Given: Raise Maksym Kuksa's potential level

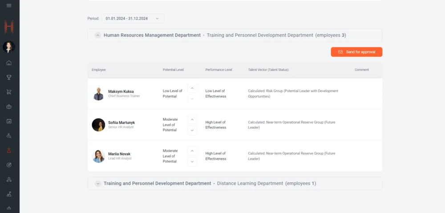Looking at the screenshot, I should click(x=192, y=88).
